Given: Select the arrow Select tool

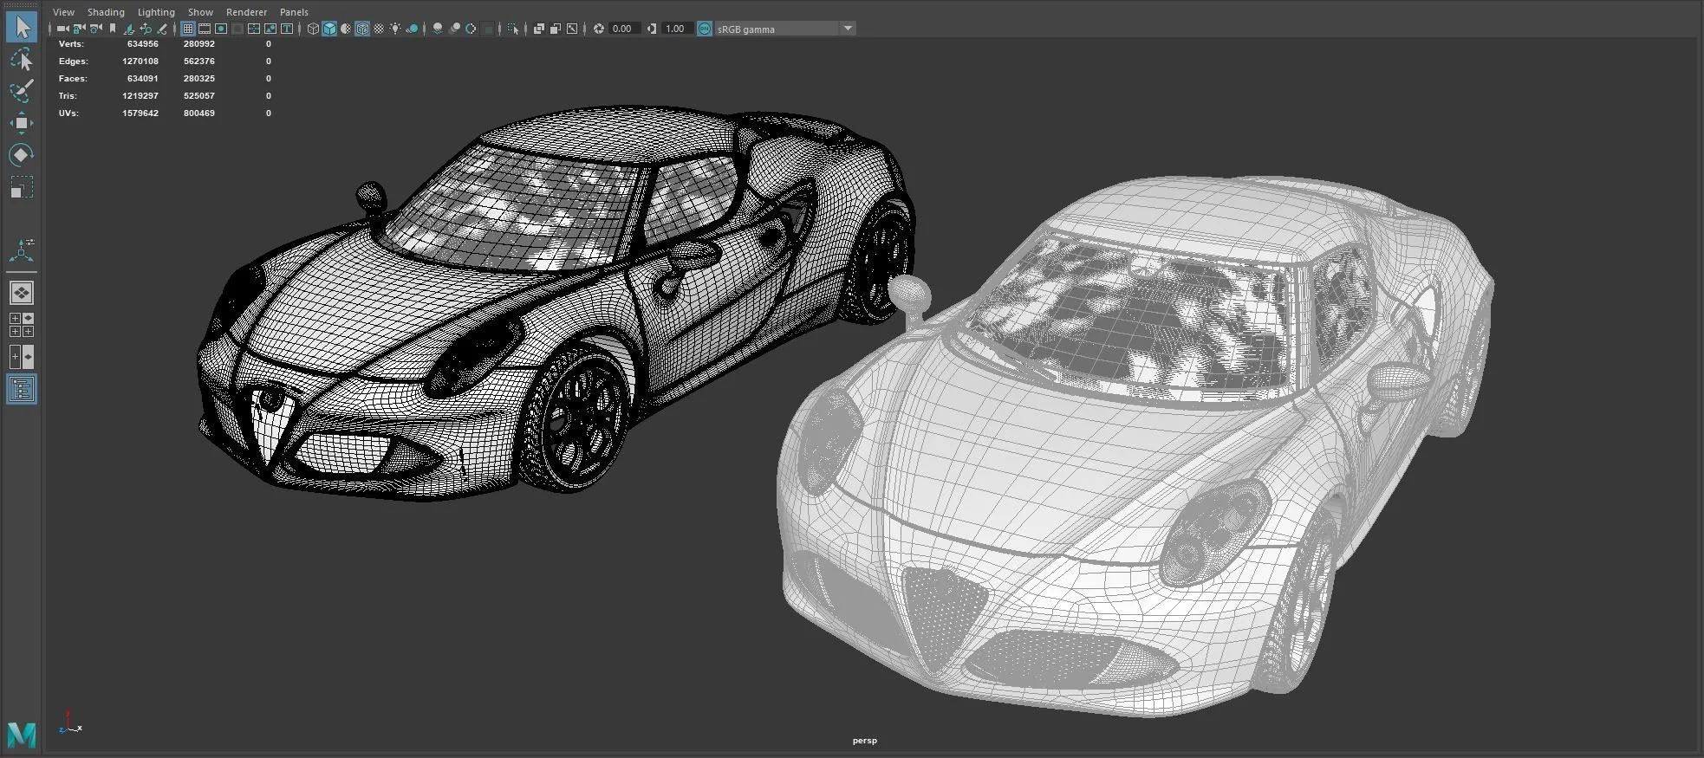Looking at the screenshot, I should (21, 27).
